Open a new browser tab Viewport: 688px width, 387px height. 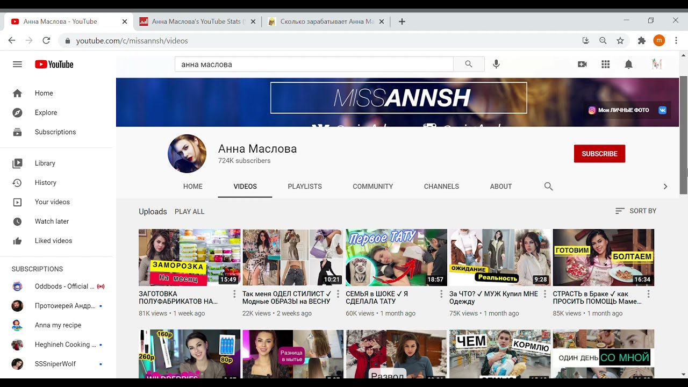pos(402,21)
